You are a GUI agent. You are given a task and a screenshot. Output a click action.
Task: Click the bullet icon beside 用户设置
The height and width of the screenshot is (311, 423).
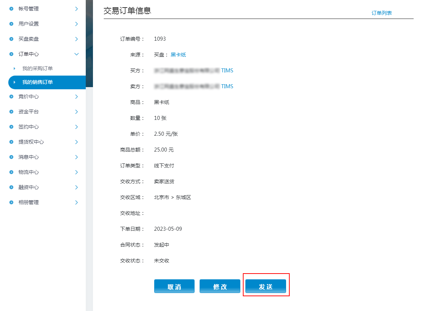point(12,24)
